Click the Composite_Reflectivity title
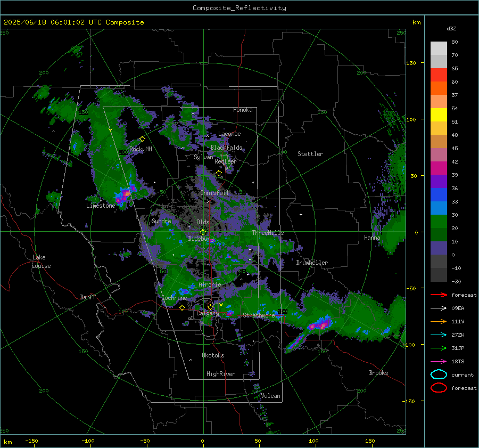The image size is (479, 448). point(240,8)
